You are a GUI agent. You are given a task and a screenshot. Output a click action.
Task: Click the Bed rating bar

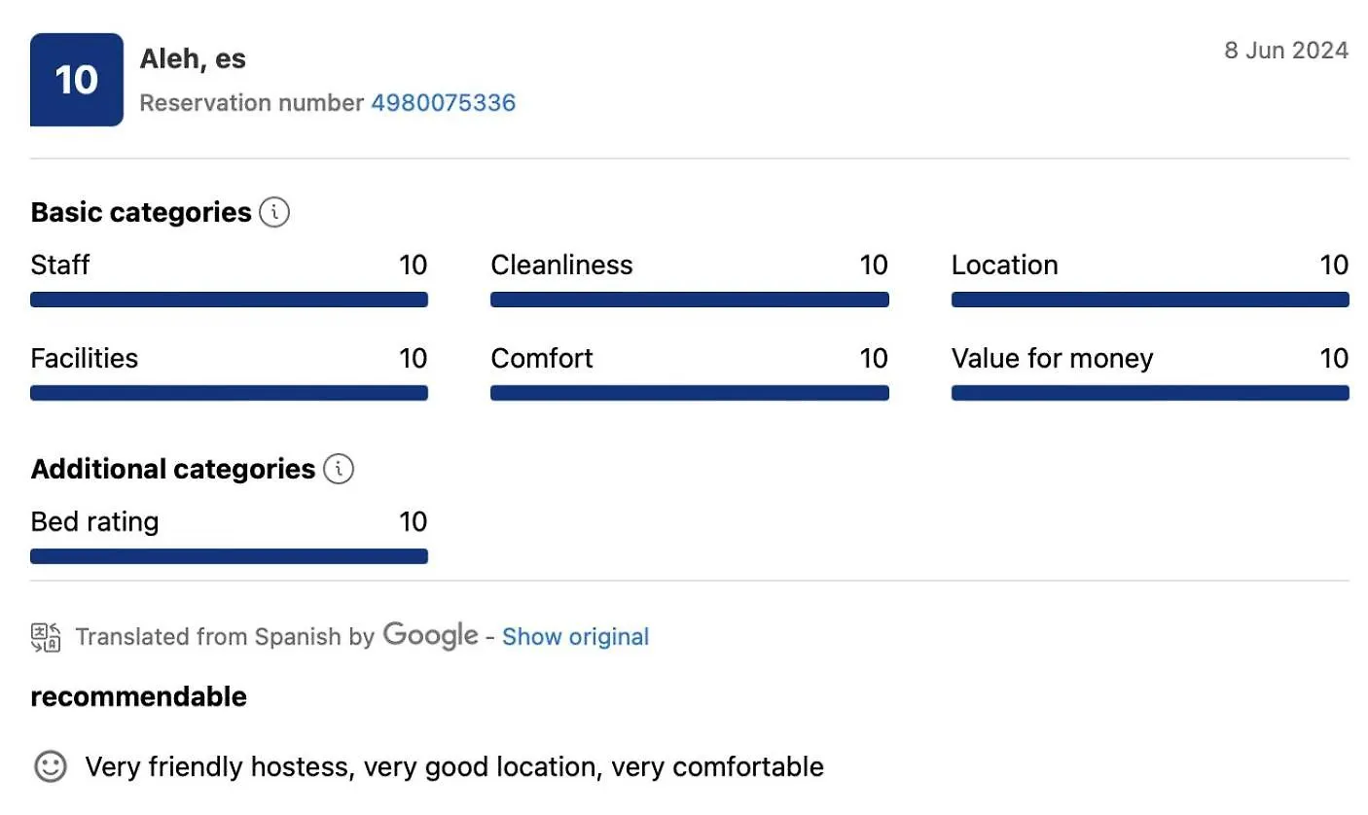[x=229, y=556]
